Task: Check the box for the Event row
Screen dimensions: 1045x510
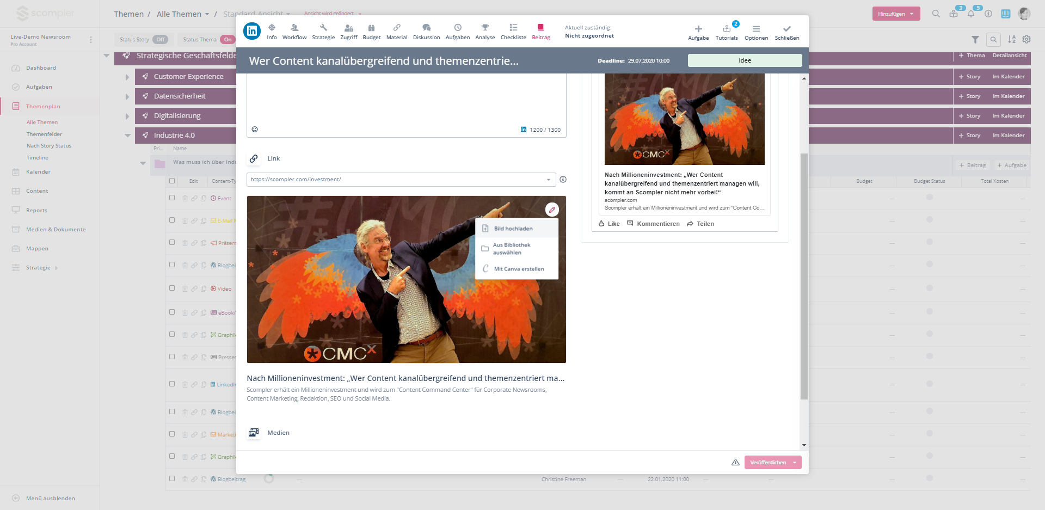Action: (x=172, y=198)
